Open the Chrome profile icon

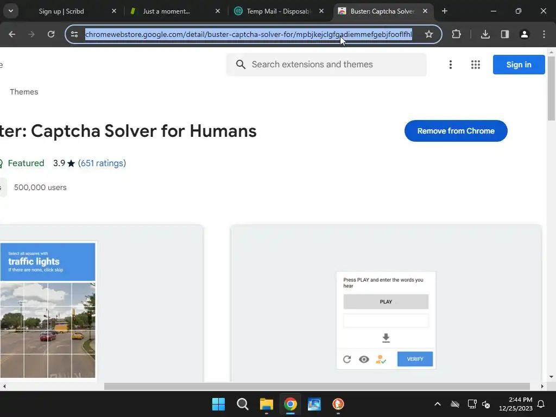point(525,34)
